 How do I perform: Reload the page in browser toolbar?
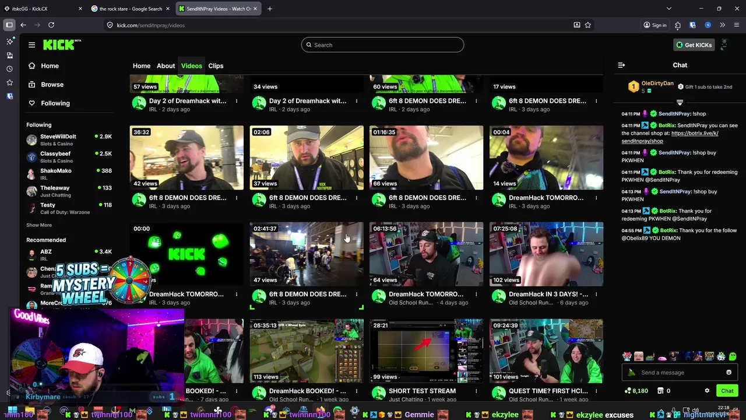pyautogui.click(x=51, y=25)
